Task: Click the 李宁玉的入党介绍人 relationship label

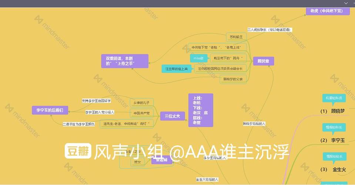Action: [100, 112]
